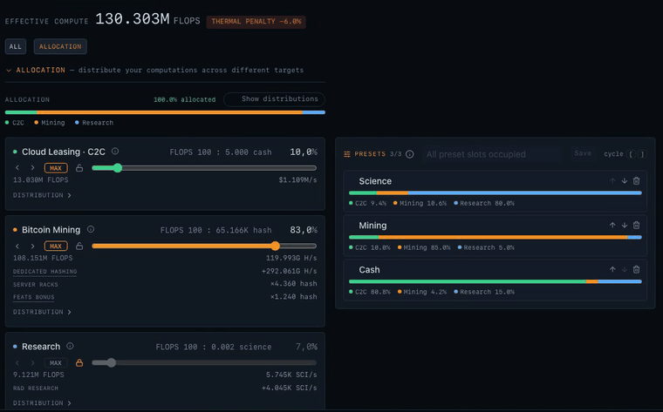Increase Research allocation with right arrow

coord(32,362)
